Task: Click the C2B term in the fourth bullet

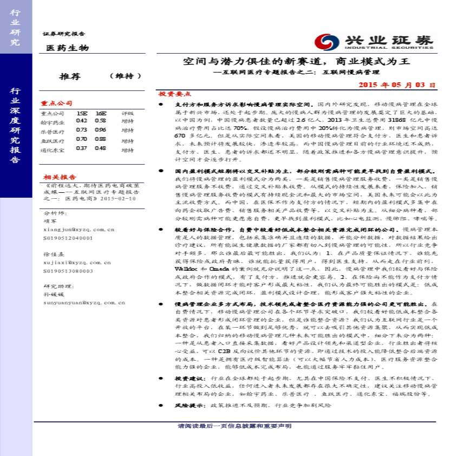Action: pos(224,351)
